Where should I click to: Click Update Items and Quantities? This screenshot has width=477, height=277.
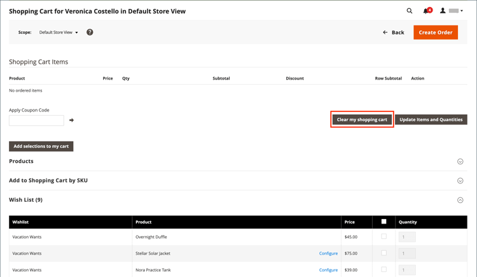tap(431, 120)
